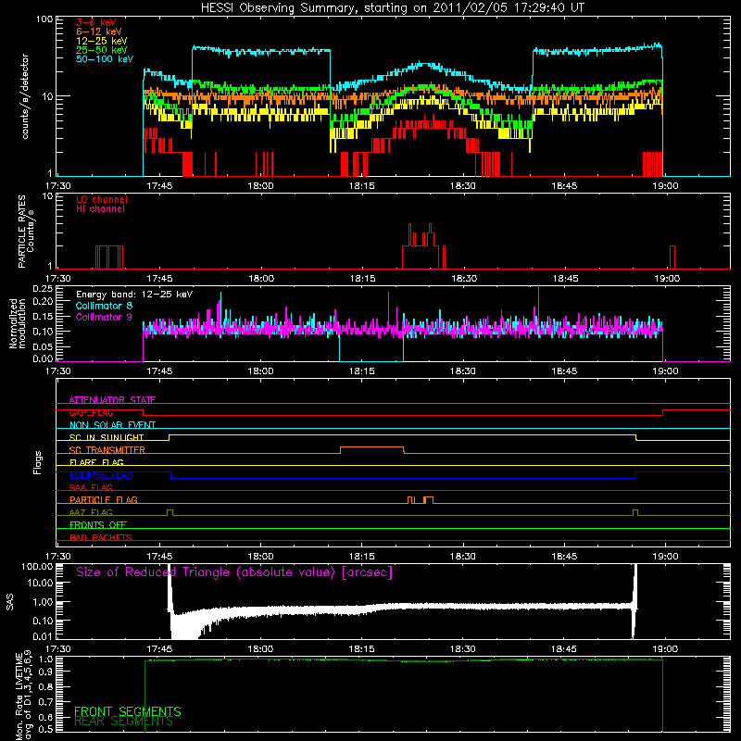This screenshot has width=741, height=741.
Task: Click the first PARTICLE_FLAG pulse
Action: [x=410, y=499]
